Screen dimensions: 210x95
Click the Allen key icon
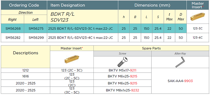[180, 62]
